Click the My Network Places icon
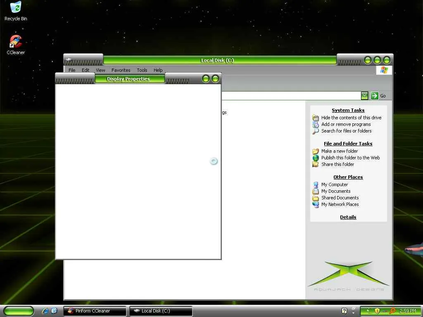This screenshot has height=317, width=423. [315, 204]
